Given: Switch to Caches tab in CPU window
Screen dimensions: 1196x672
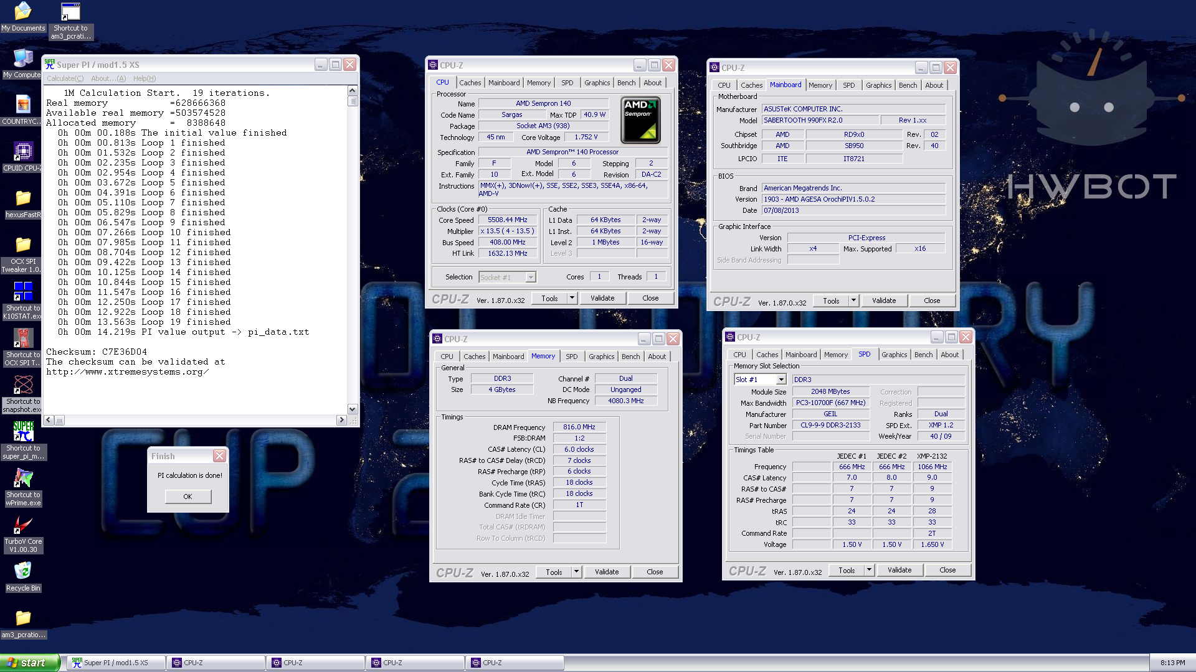Looking at the screenshot, I should 470,83.
